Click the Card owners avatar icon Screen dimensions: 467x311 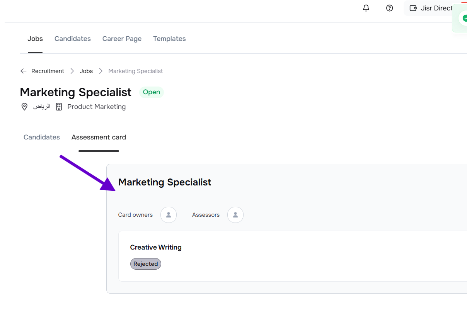[169, 215]
